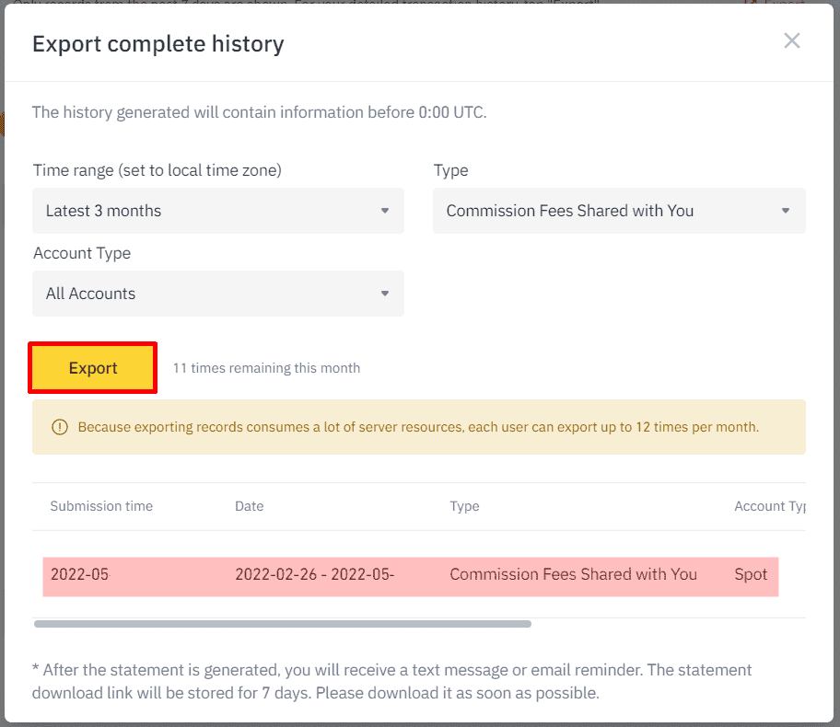Click the arrow beside Latest 3 months
This screenshot has width=840, height=727.
point(385,211)
